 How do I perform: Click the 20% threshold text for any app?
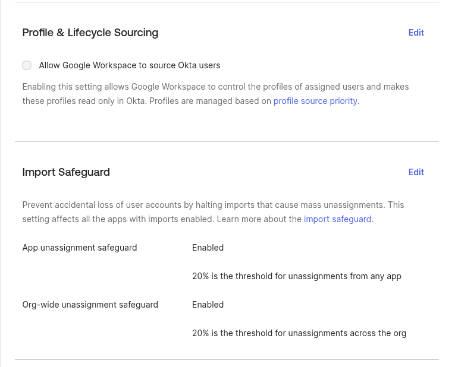click(x=296, y=276)
